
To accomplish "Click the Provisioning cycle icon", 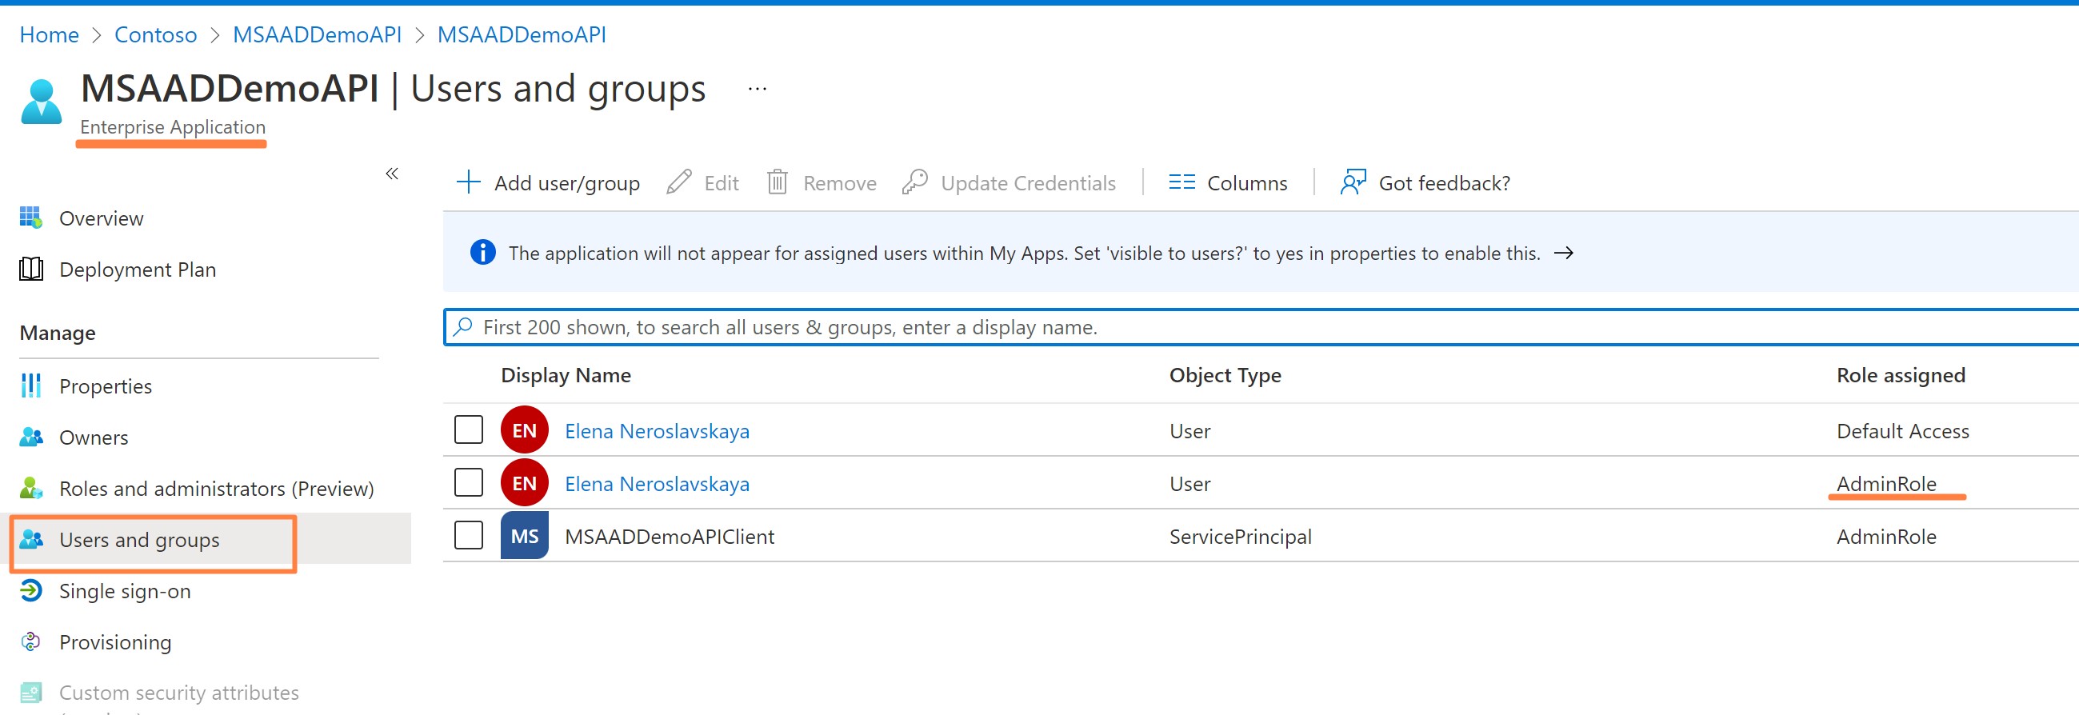I will [30, 641].
